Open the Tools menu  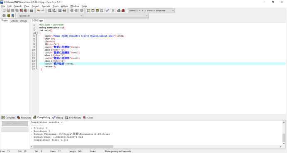tap(56, 6)
